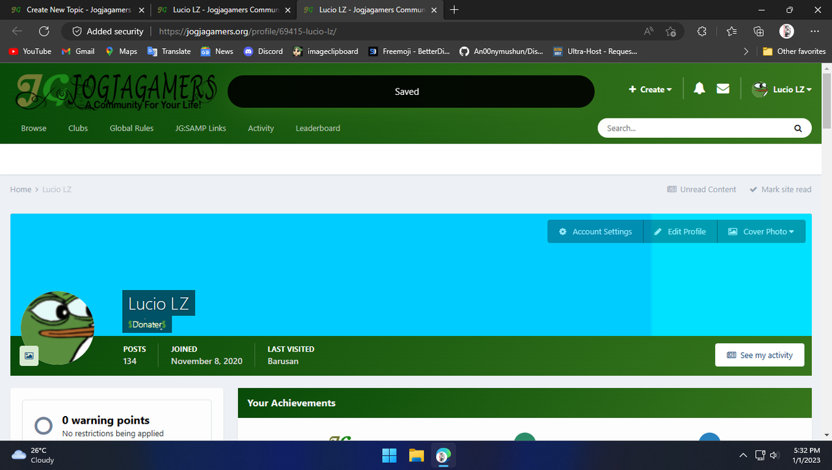Open a new browser tab
The image size is (832, 470).
(x=454, y=10)
